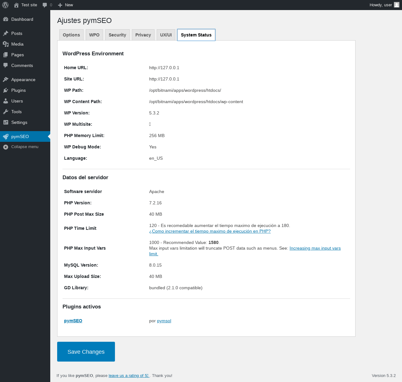Click the Home URL value http://127.0.0.1
This screenshot has width=402, height=382.
click(x=164, y=68)
